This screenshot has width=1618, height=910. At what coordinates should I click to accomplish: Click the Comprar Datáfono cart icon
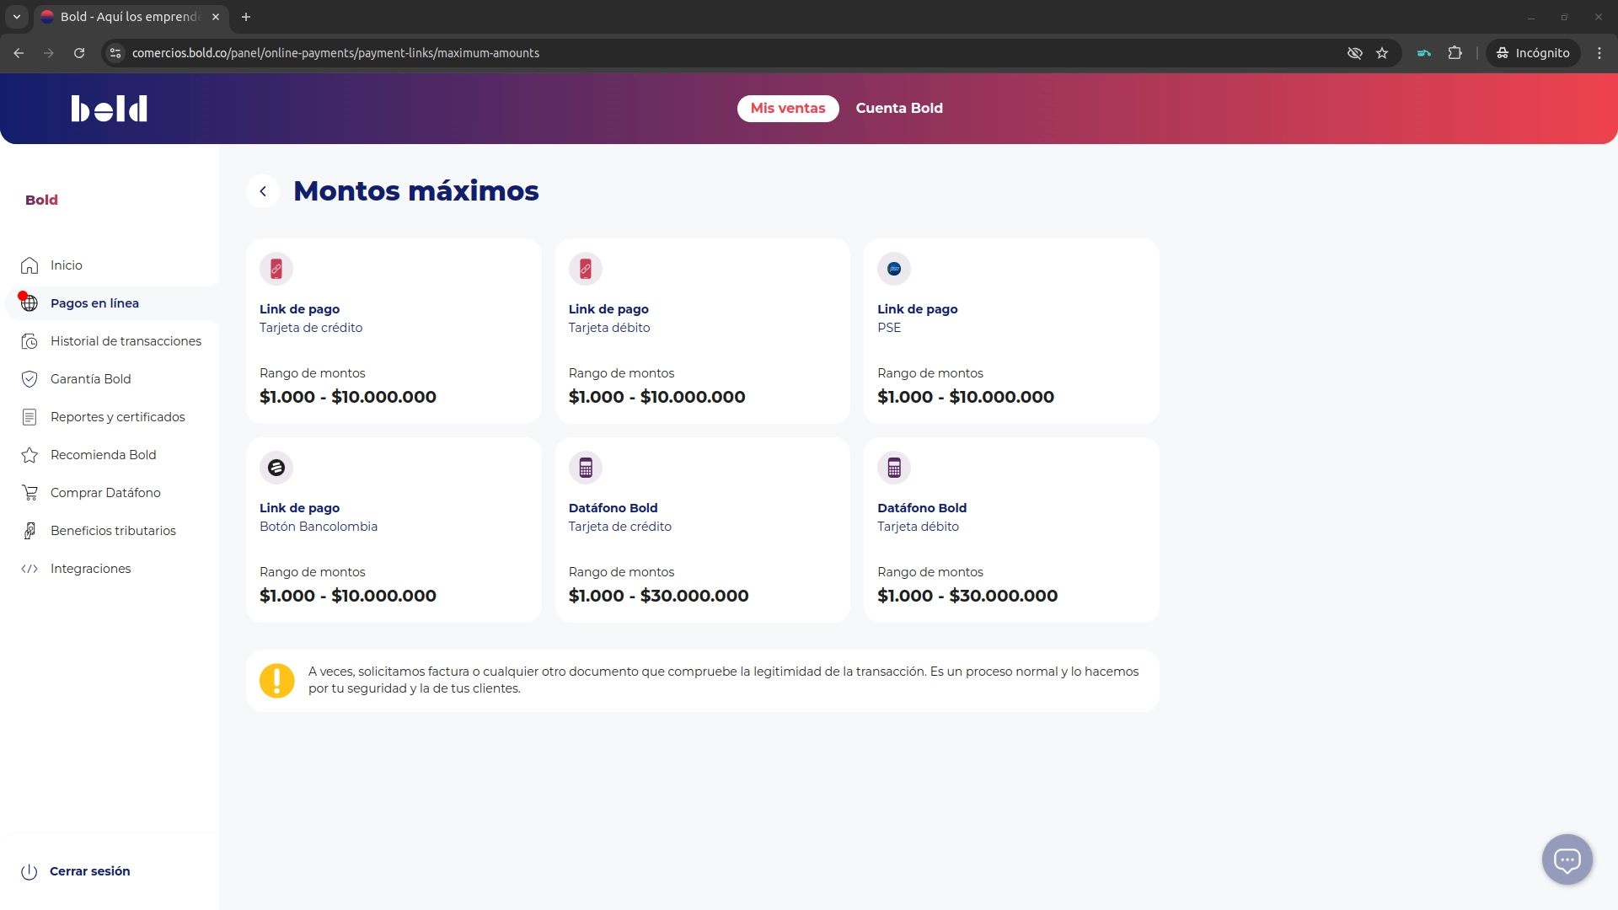pos(29,493)
